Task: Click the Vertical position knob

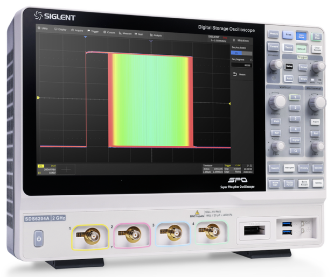Action: click(278, 146)
